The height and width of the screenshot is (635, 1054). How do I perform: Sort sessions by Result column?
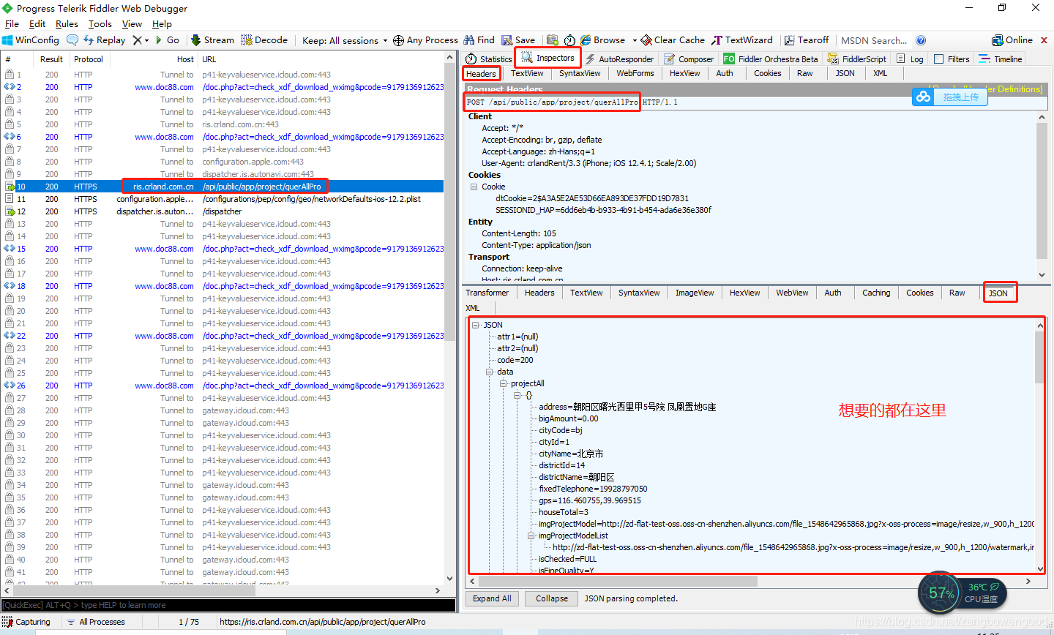[51, 59]
